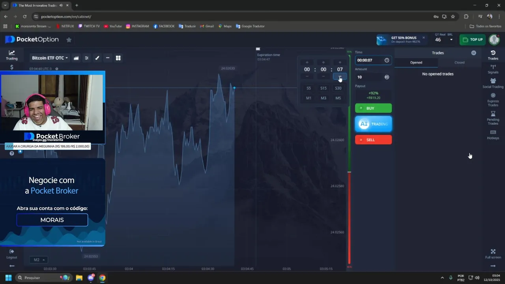The width and height of the screenshot is (505, 284).
Task: Increase minutes with plus button
Action: pos(324,62)
